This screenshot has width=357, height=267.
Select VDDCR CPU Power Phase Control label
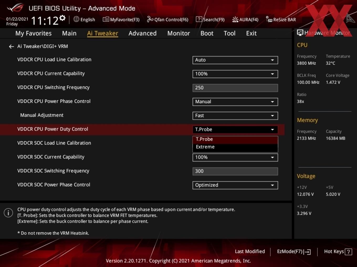(54, 101)
